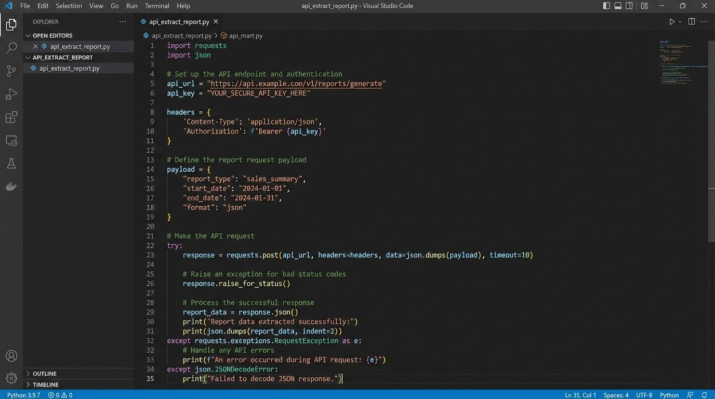The image size is (715, 399).
Task: Run the Python file with play button
Action: [671, 22]
